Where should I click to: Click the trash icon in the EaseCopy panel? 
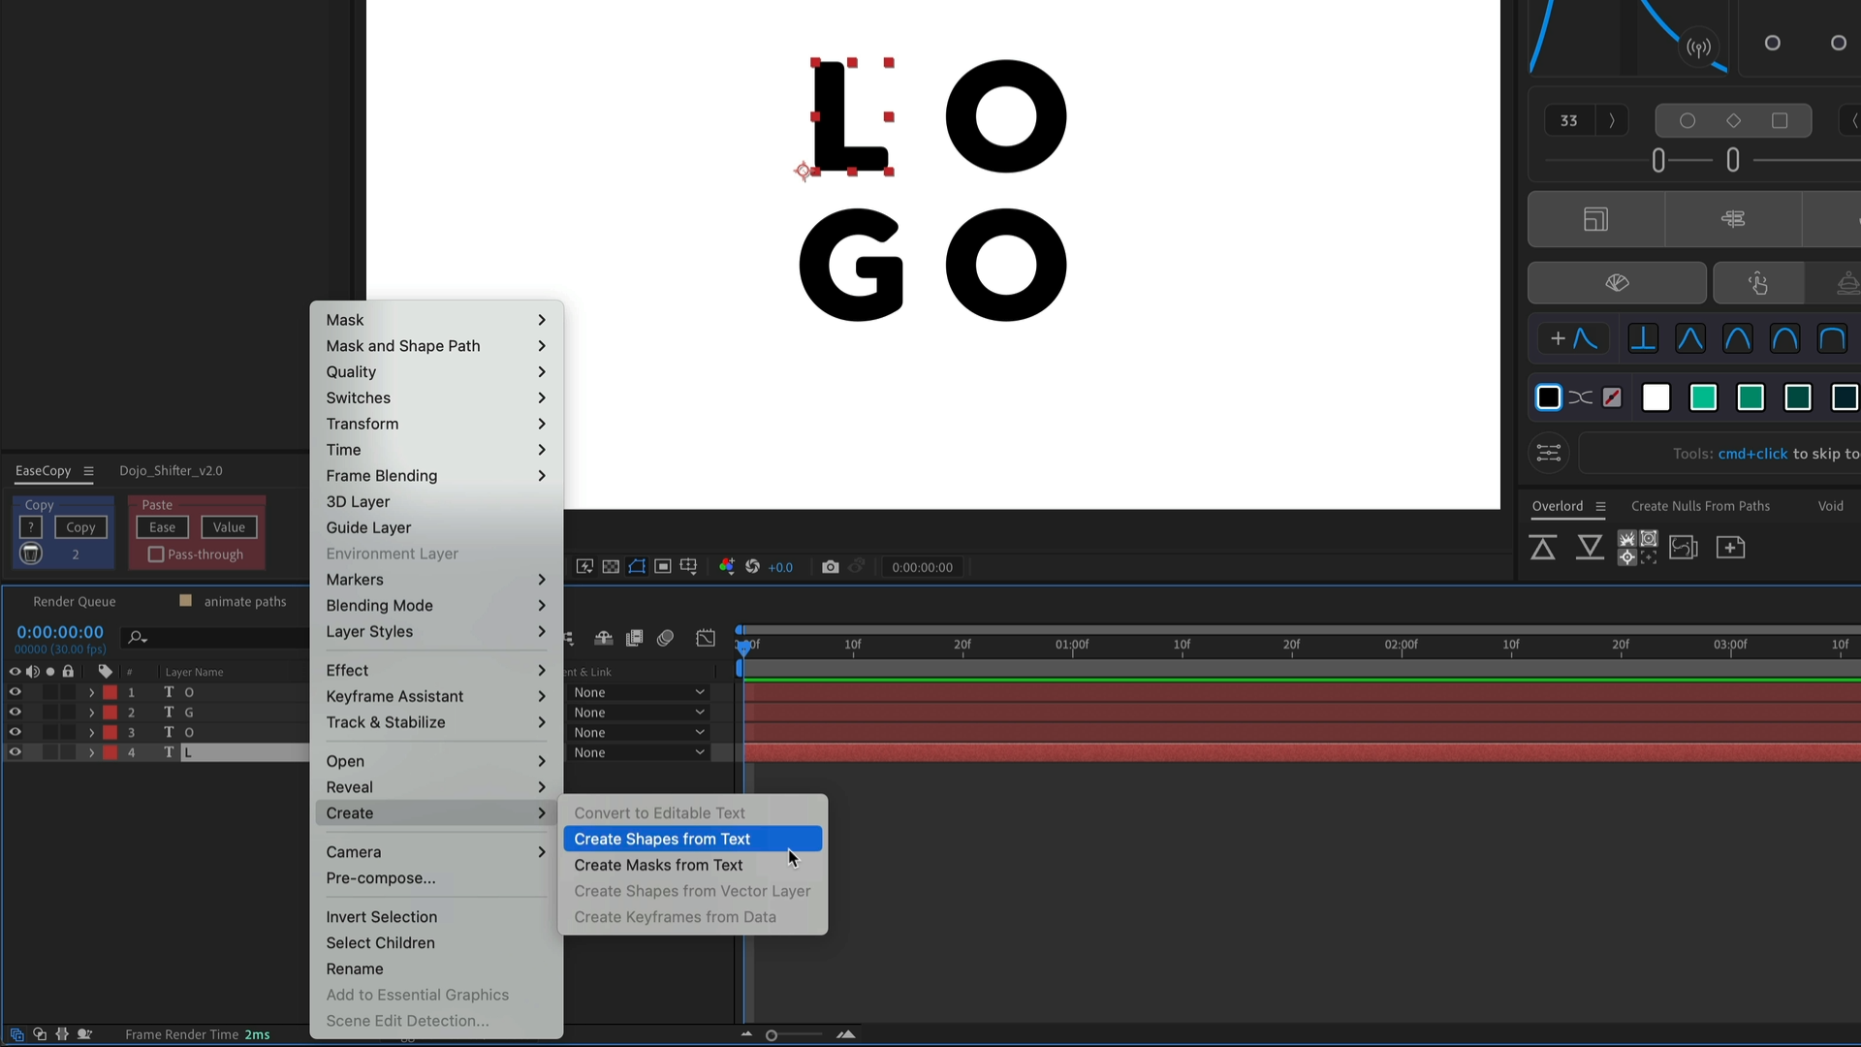[x=30, y=555]
